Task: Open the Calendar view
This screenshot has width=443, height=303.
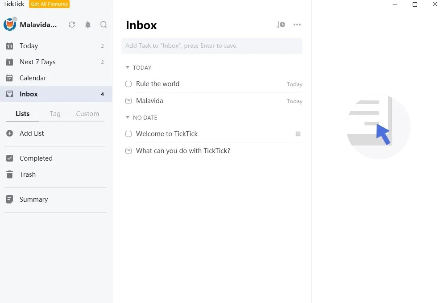Action: click(33, 78)
